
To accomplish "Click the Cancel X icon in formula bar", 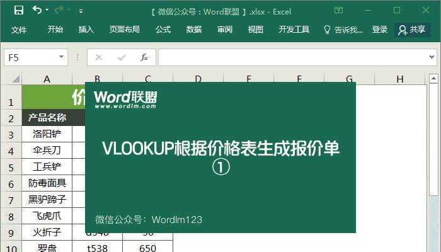I will click(x=99, y=57).
